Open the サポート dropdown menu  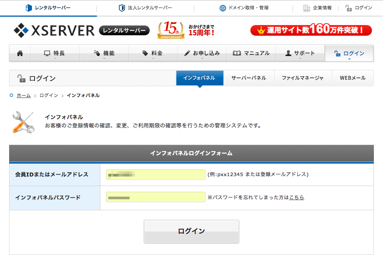(x=300, y=53)
